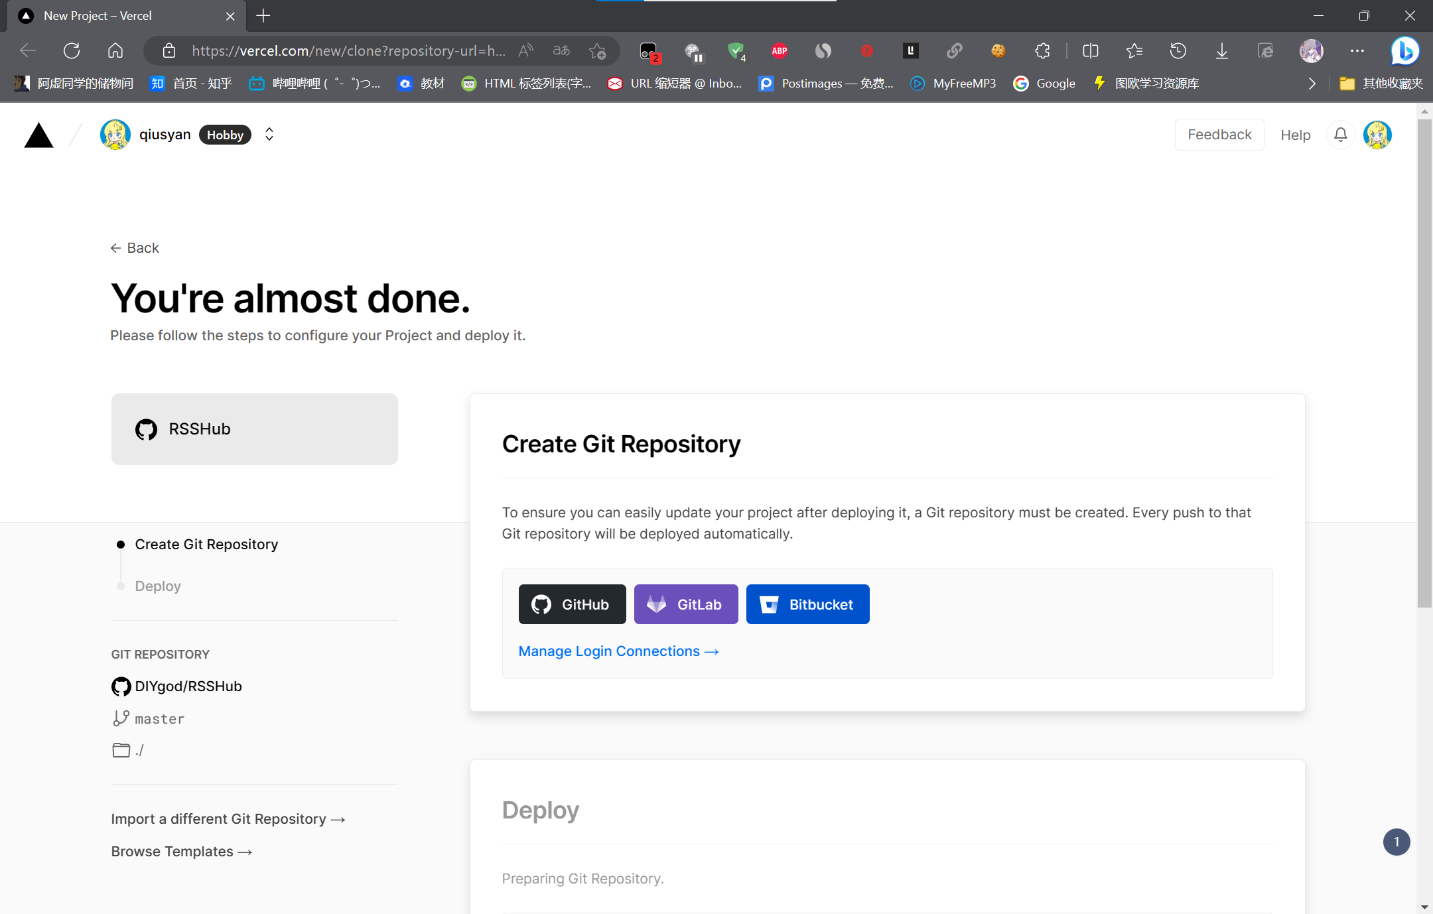Image resolution: width=1433 pixels, height=914 pixels.
Task: Open the 哔哩哔哩 bookmark
Action: (314, 83)
